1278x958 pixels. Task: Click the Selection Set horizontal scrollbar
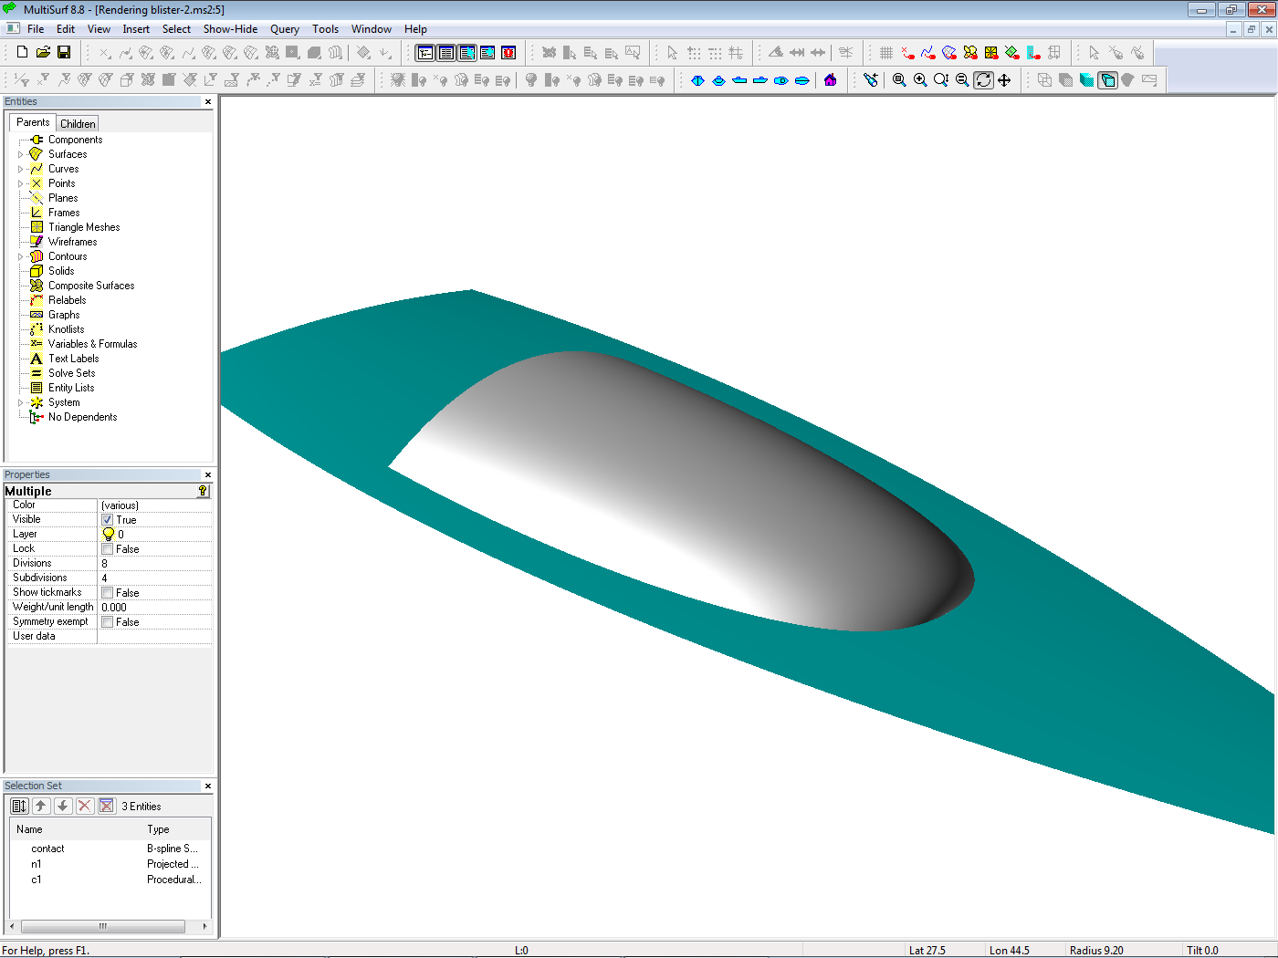[x=103, y=926]
